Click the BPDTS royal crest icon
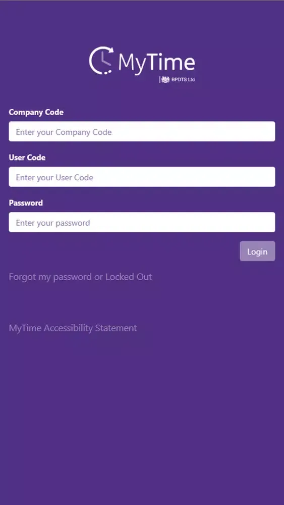The height and width of the screenshot is (505, 284). click(x=165, y=80)
